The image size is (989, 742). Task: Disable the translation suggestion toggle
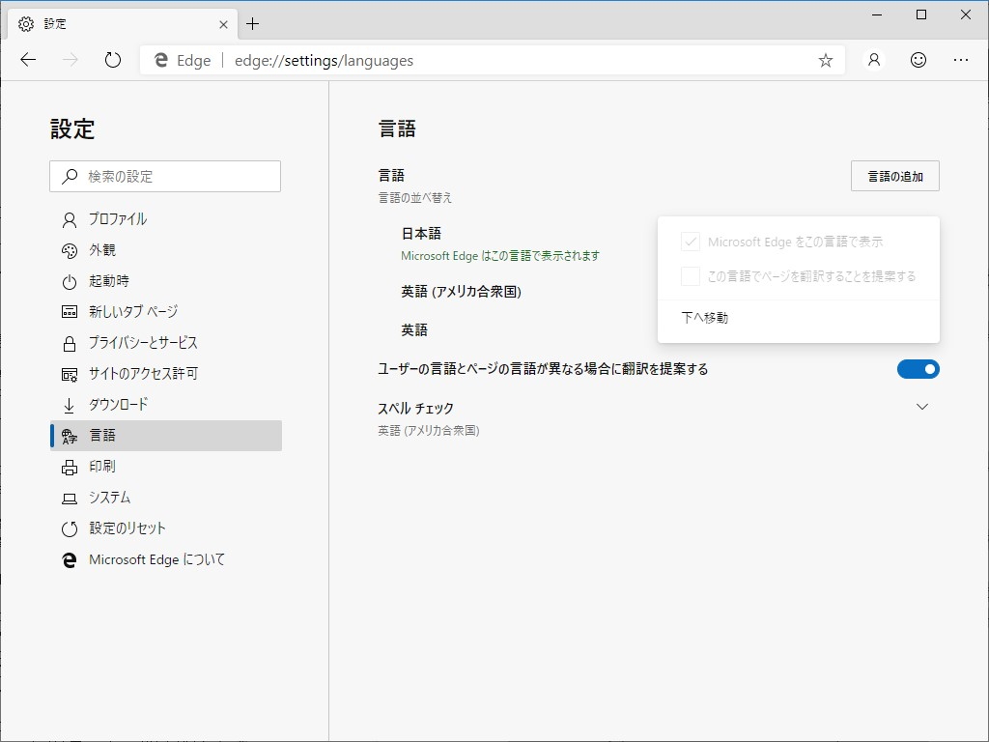point(918,368)
